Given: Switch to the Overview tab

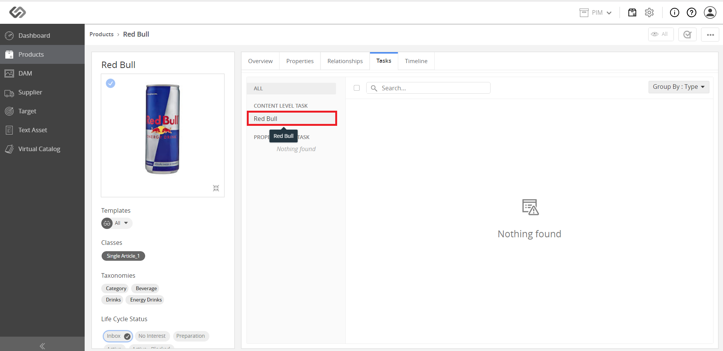Looking at the screenshot, I should tap(260, 61).
